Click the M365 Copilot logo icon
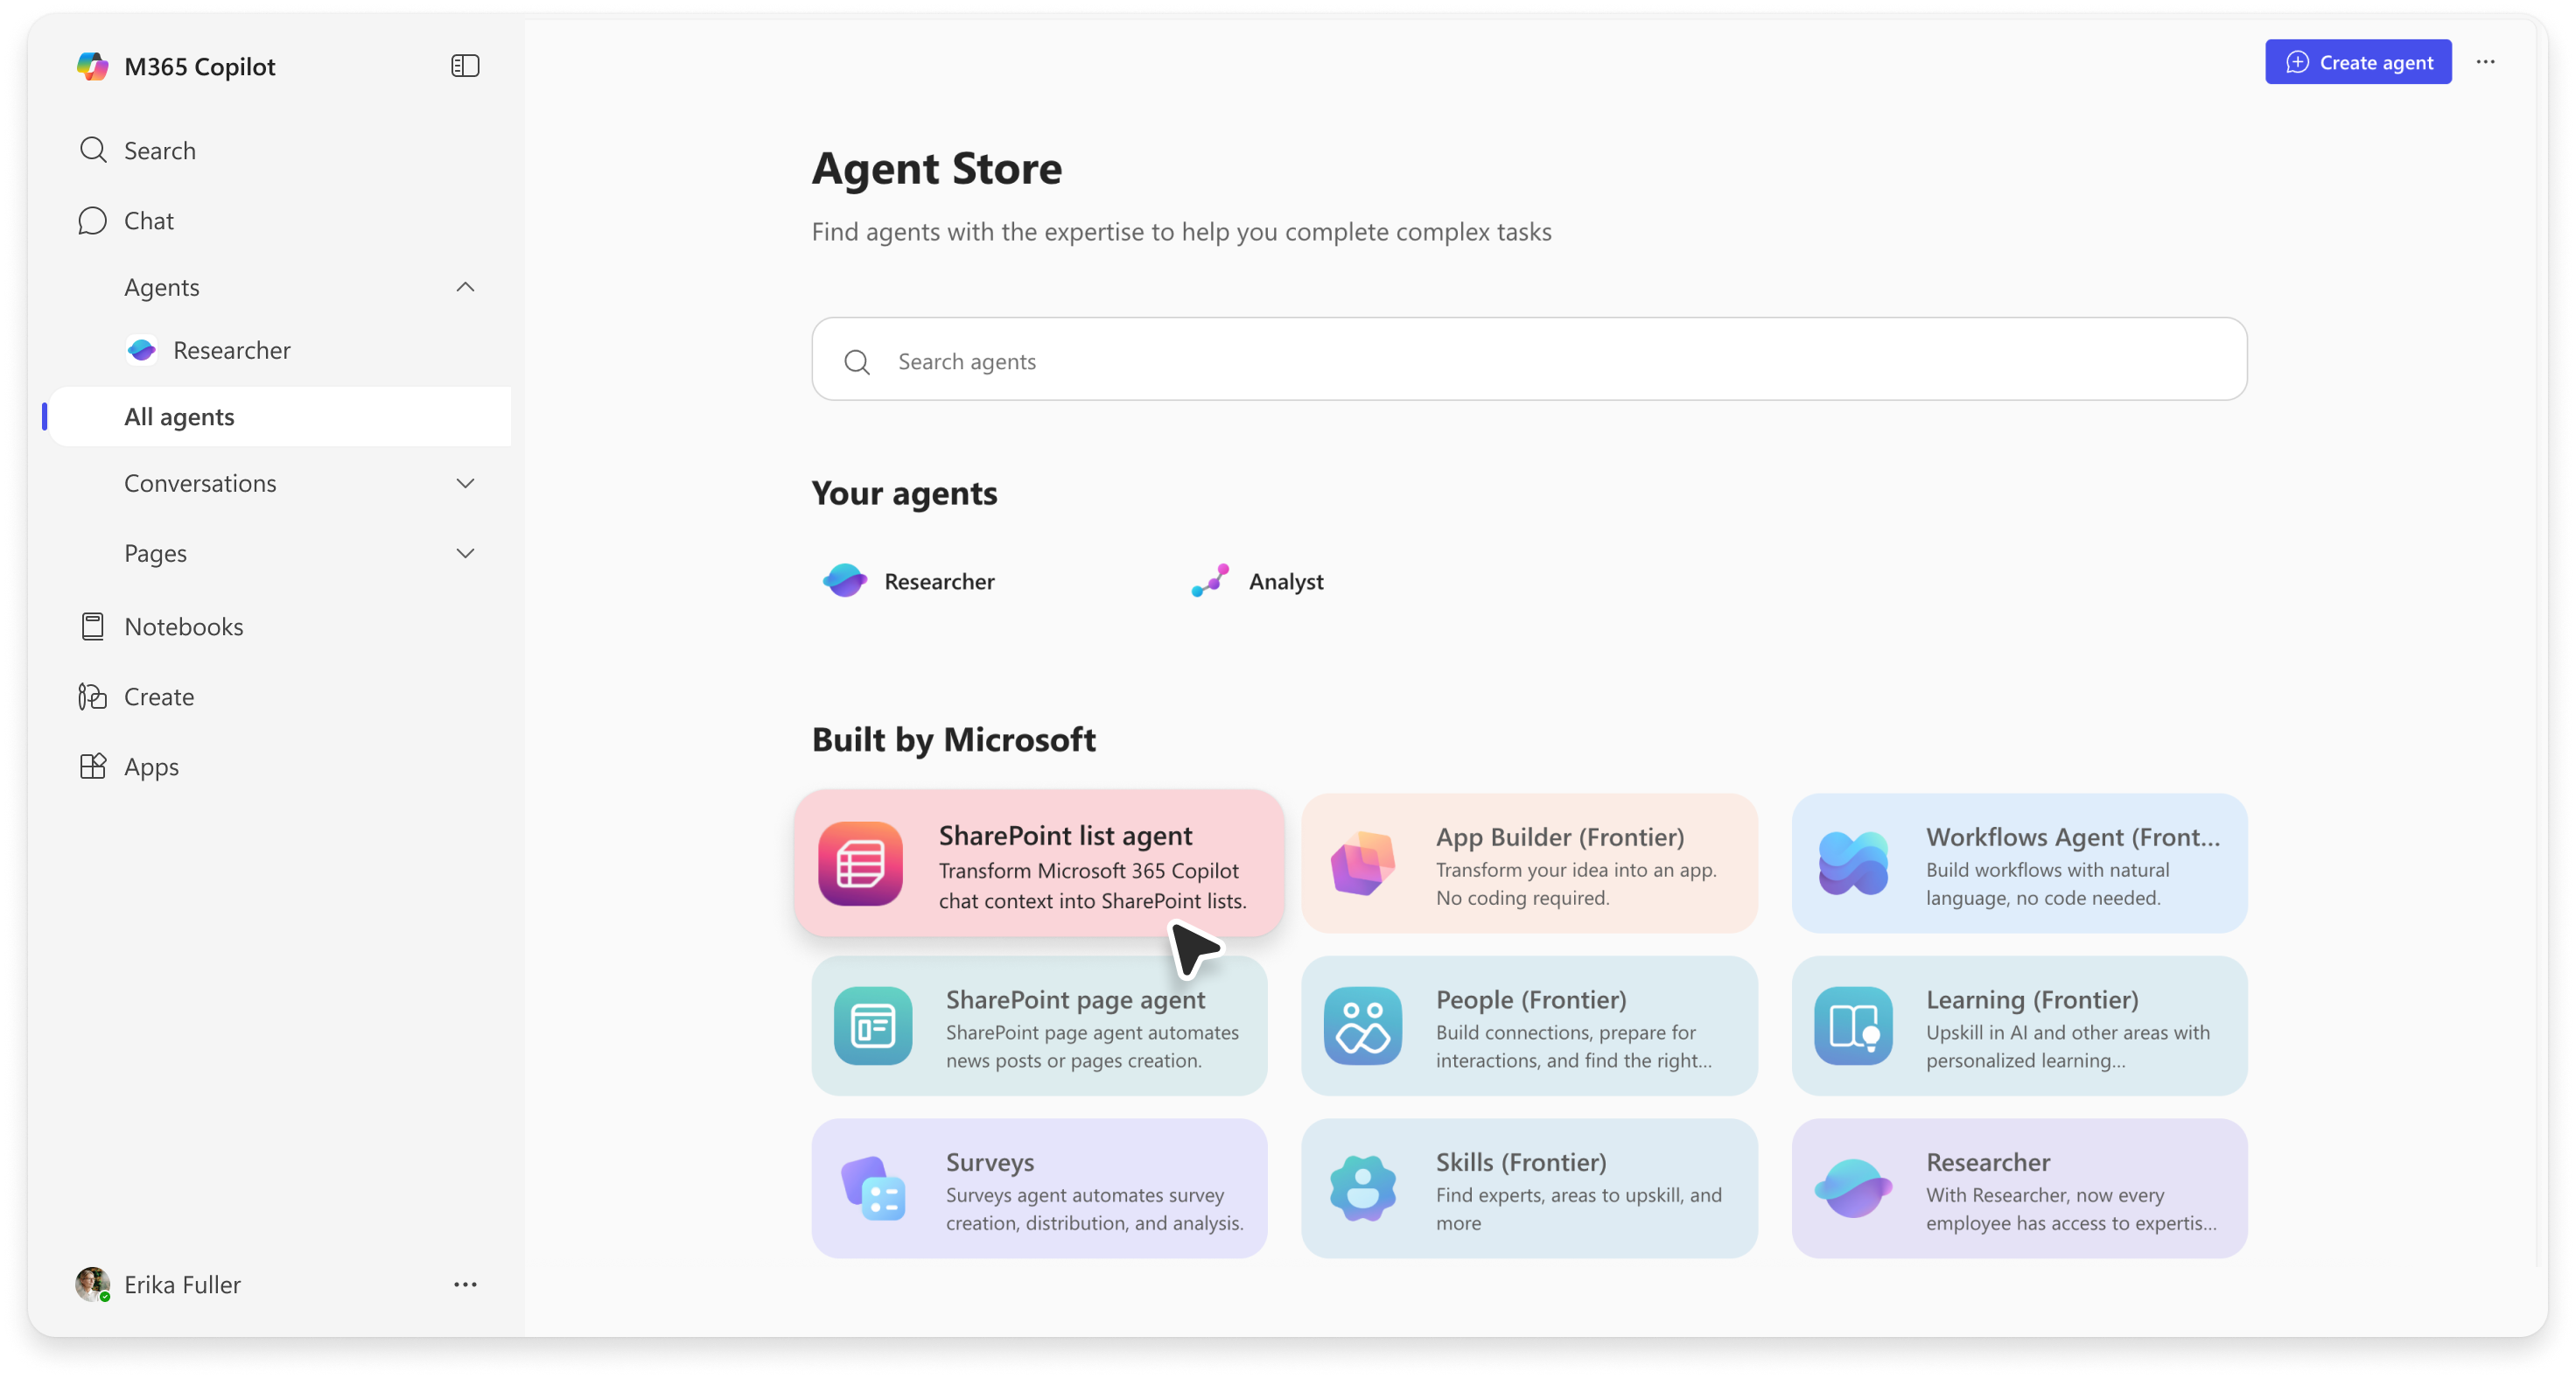 93,66
